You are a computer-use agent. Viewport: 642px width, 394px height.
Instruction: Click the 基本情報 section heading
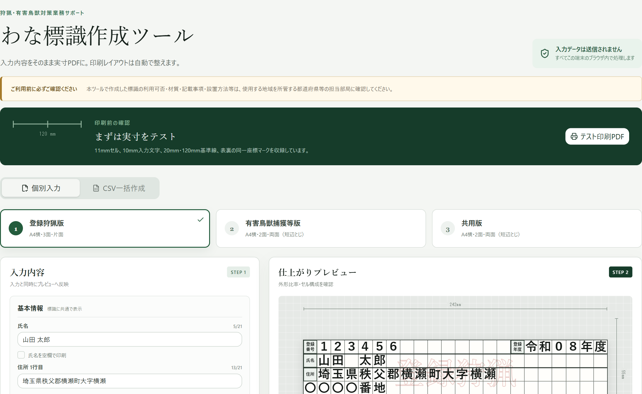click(x=30, y=308)
